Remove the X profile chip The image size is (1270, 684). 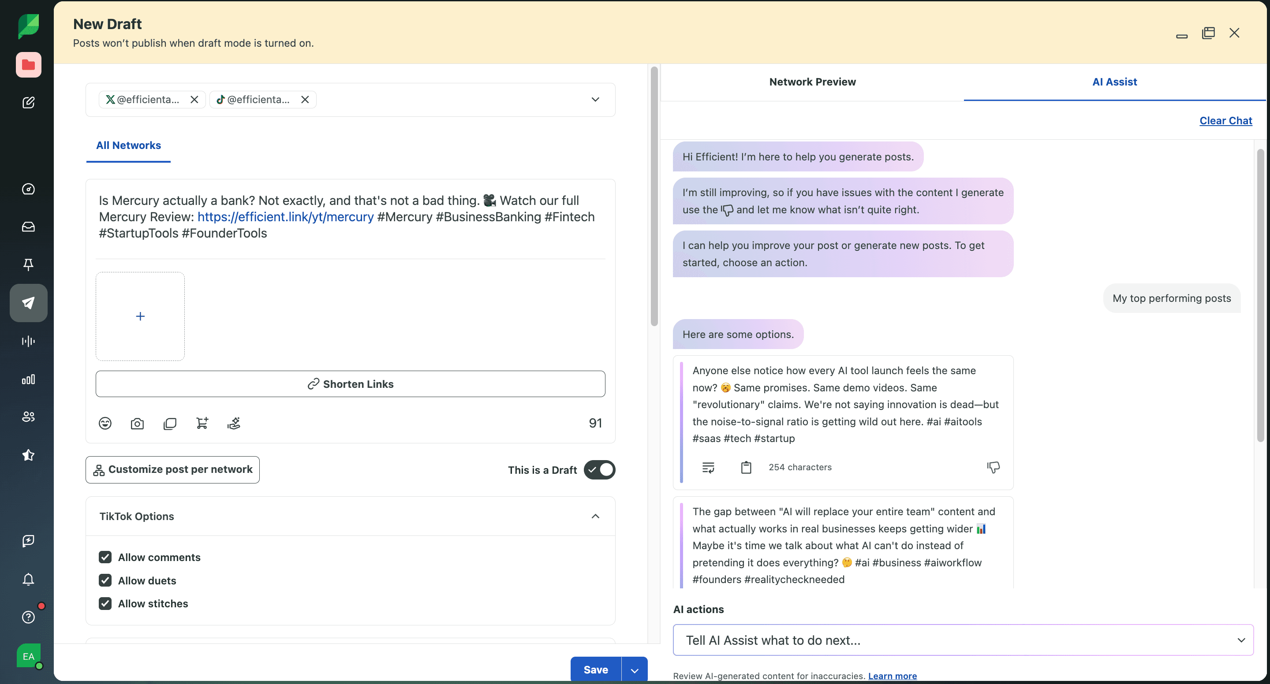tap(194, 100)
